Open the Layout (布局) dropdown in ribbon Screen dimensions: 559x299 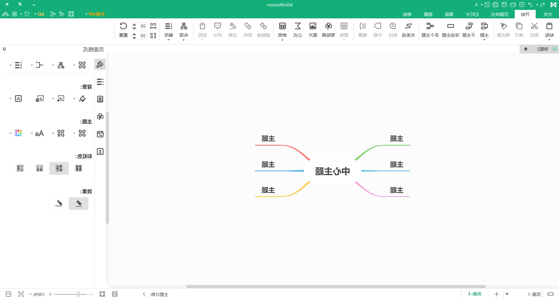pos(184,40)
